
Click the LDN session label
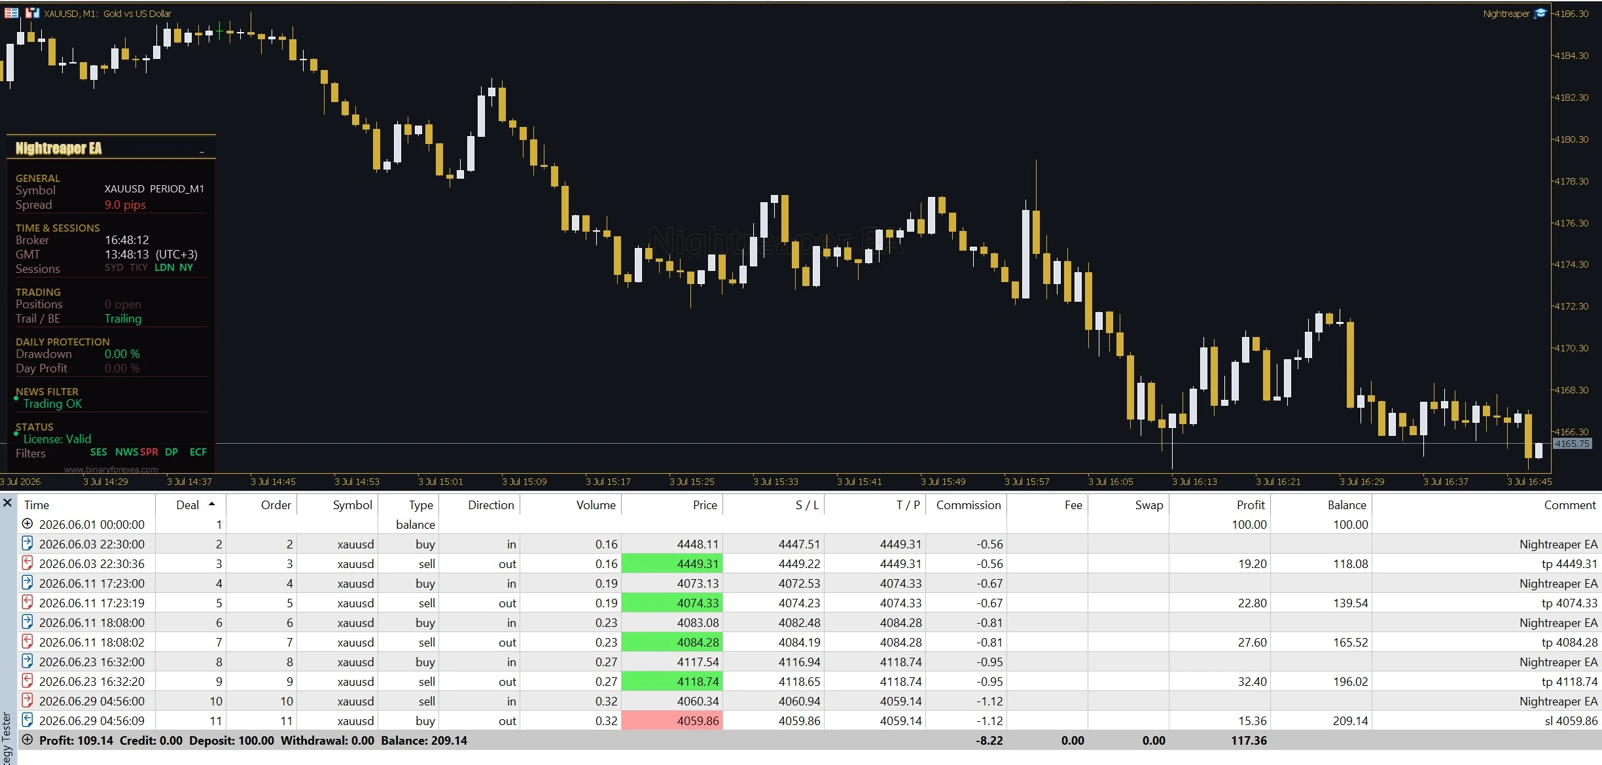point(164,268)
